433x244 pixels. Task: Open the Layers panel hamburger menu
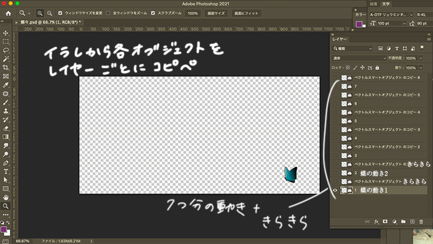pos(429,40)
